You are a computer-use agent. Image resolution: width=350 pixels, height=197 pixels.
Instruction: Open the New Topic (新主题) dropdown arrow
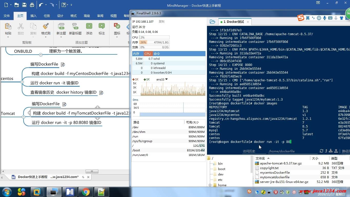(x=61, y=37)
